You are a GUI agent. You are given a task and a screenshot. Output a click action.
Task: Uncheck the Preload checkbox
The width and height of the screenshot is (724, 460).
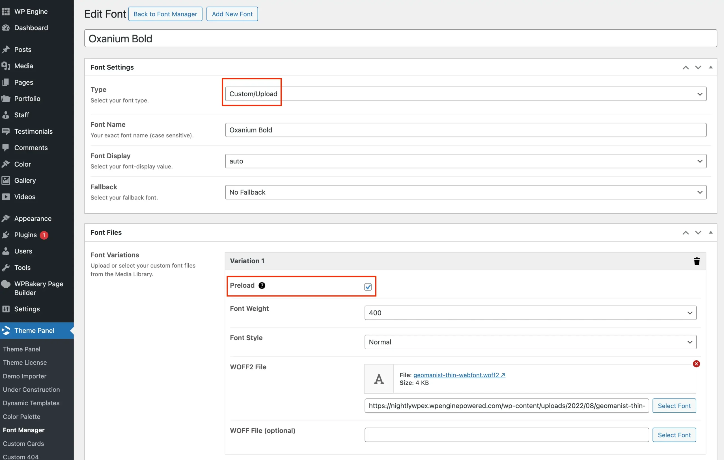pos(368,287)
